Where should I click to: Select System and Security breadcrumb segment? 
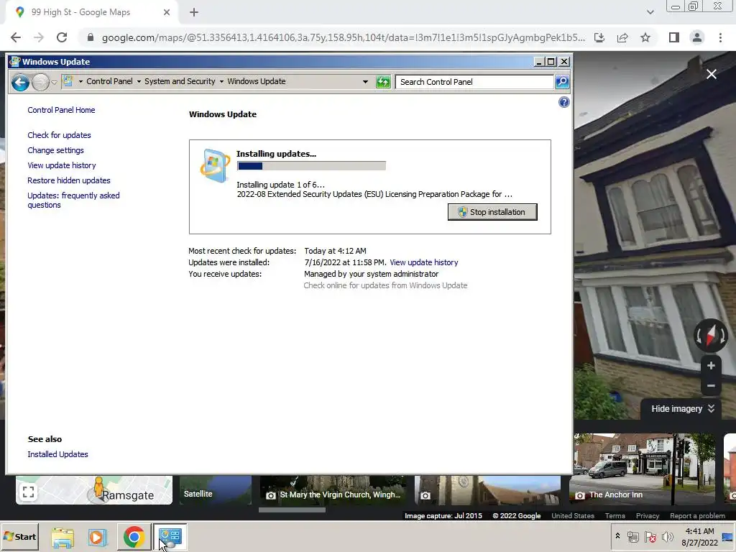point(180,81)
